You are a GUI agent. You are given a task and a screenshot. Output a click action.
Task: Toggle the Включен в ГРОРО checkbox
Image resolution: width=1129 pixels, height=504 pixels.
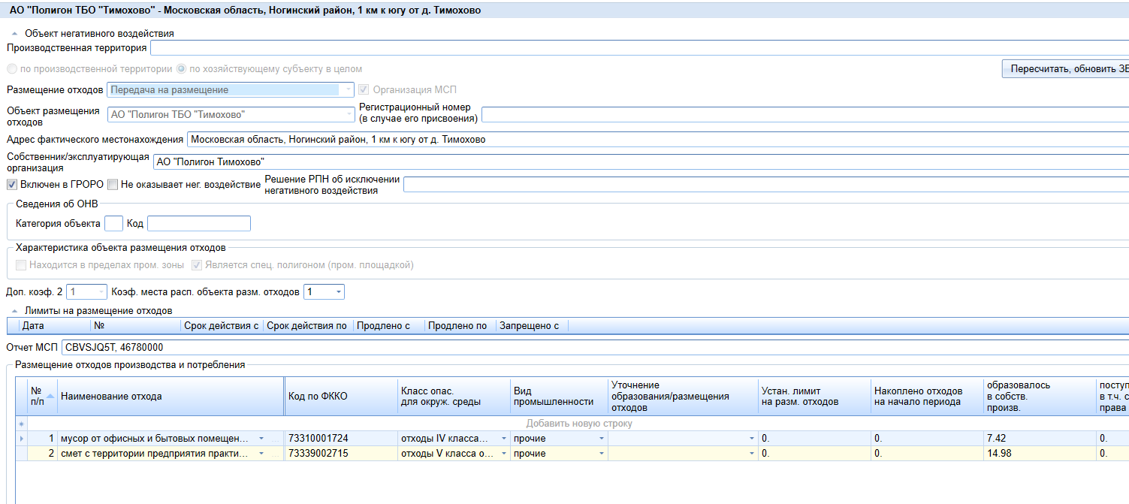(12, 185)
